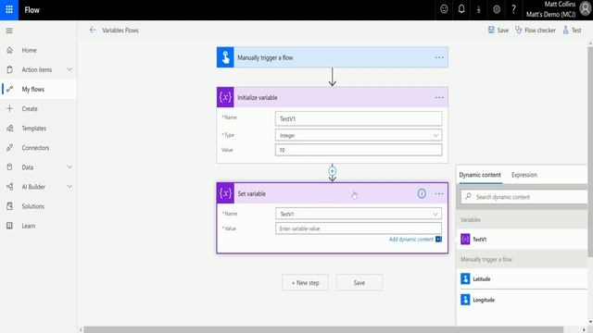Open Action items in sidebar
This screenshot has width=593, height=333.
(x=37, y=70)
